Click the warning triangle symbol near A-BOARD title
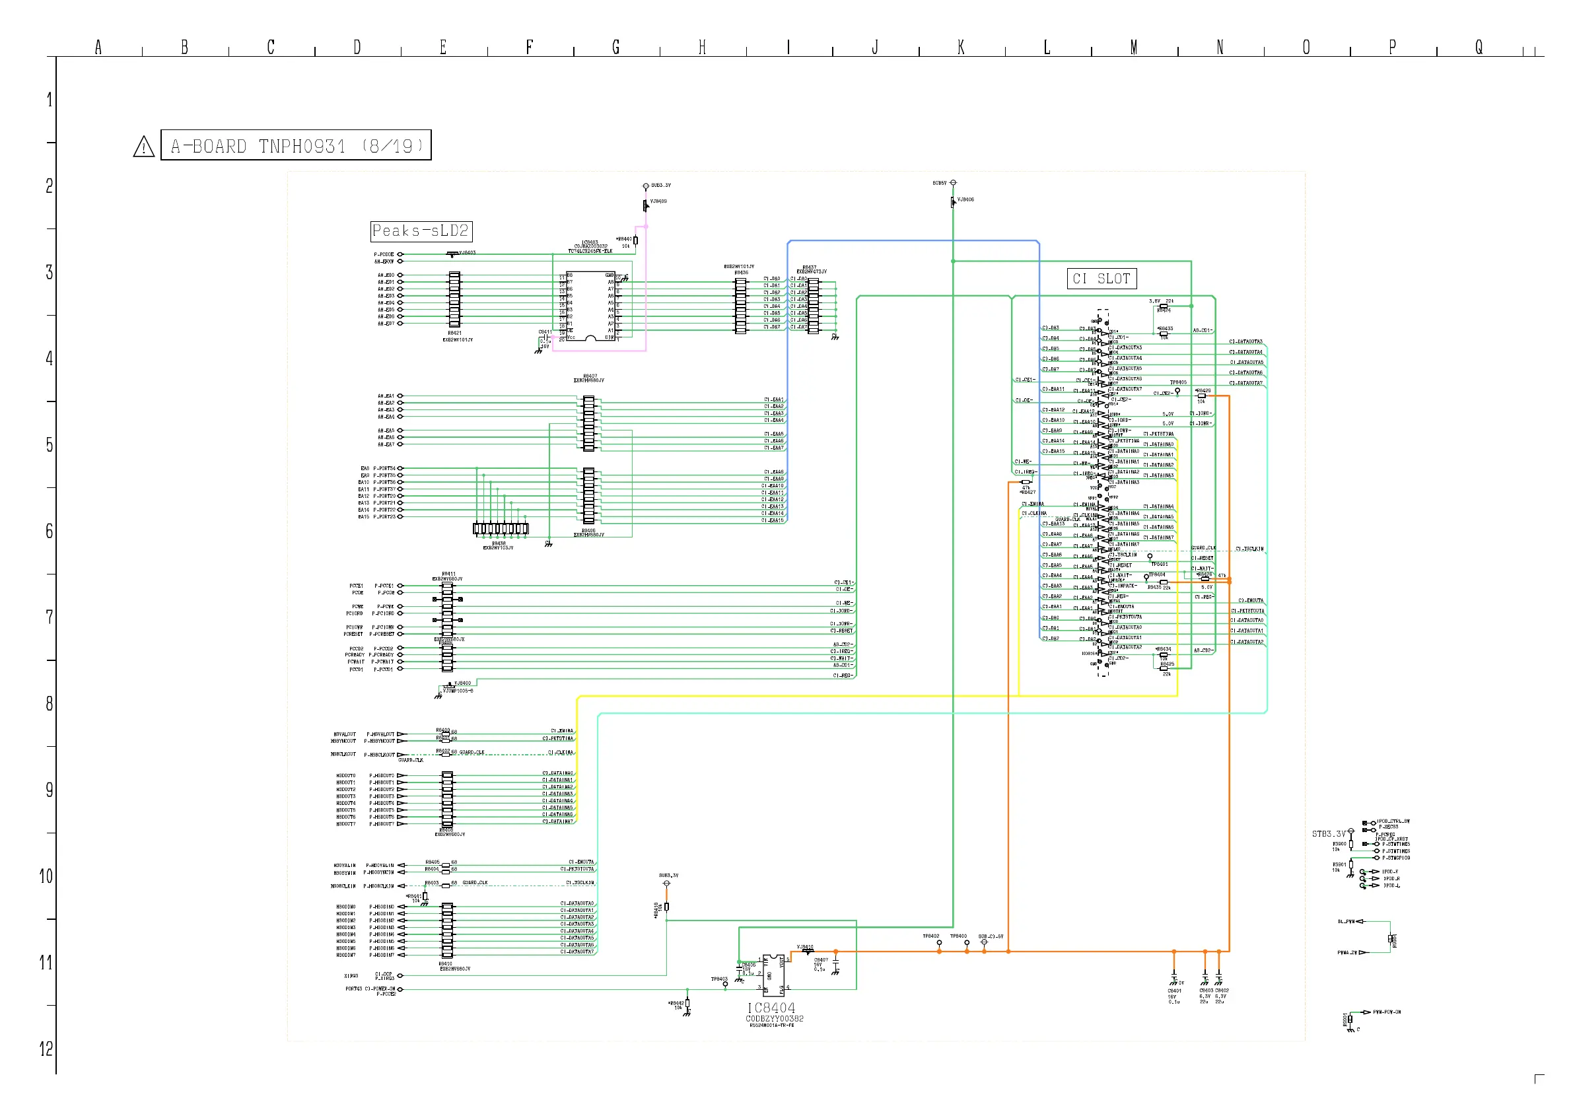Viewport: 1573px width, 1112px height. point(143,147)
